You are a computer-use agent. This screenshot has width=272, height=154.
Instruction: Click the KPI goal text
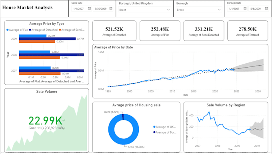click(x=46, y=128)
